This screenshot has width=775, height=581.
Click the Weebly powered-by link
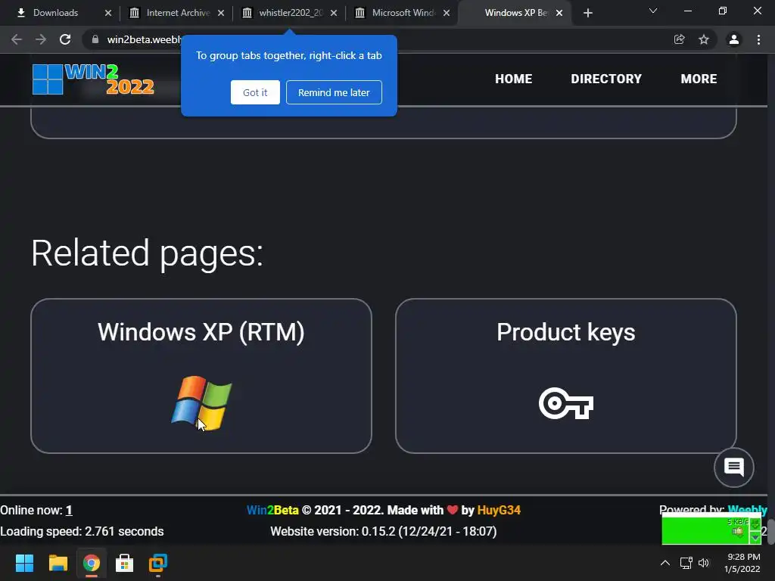point(747,509)
